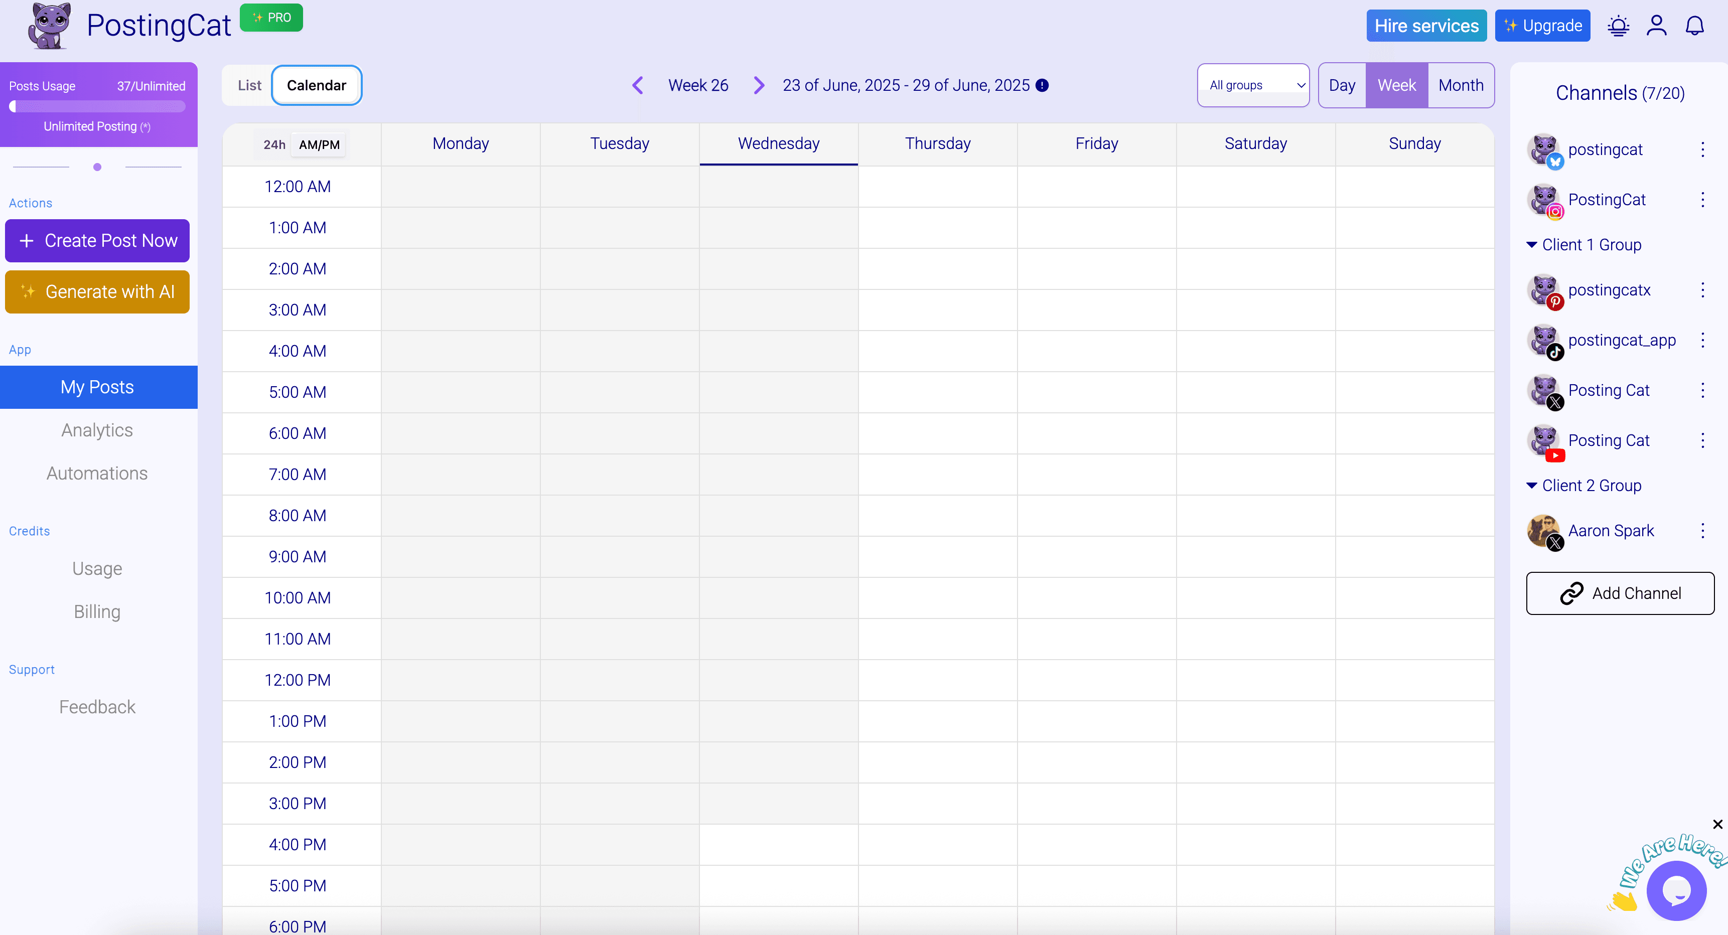This screenshot has height=935, width=1728.
Task: Open options menu for Aaron Spark channel
Action: coord(1702,531)
